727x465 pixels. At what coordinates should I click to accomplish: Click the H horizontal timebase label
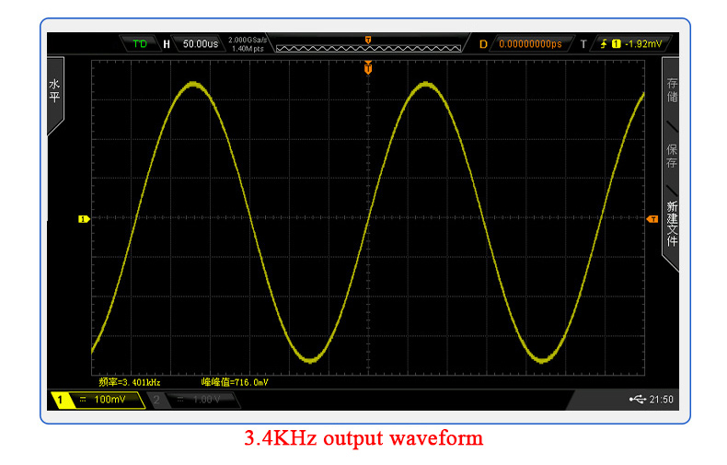coord(167,43)
